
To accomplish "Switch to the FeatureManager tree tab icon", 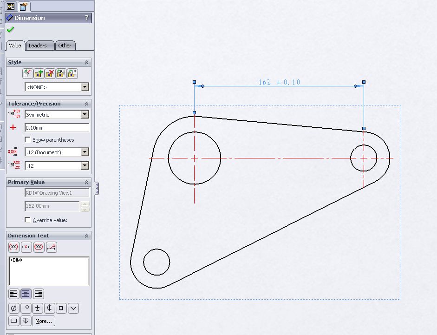I will pos(11,7).
